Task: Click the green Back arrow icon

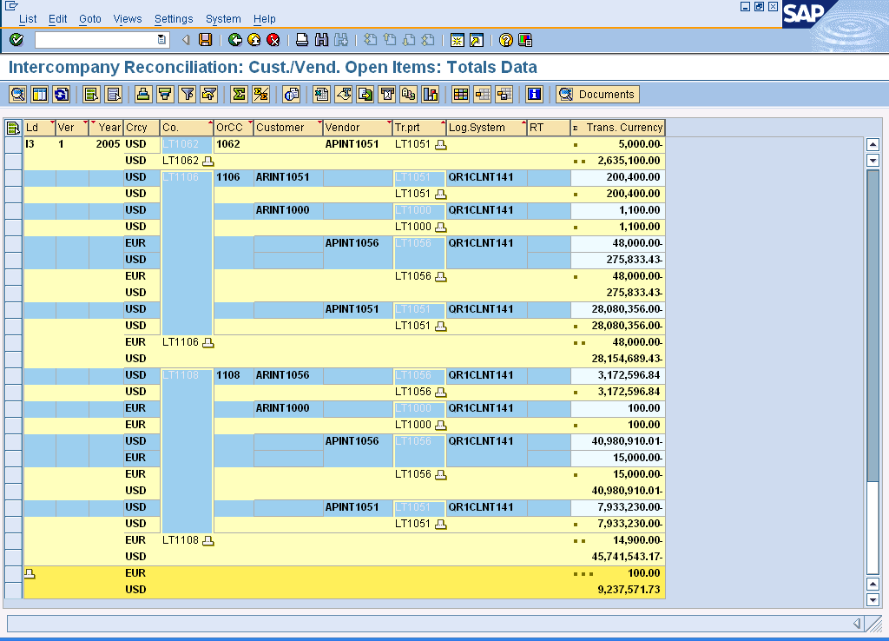Action: 234,40
